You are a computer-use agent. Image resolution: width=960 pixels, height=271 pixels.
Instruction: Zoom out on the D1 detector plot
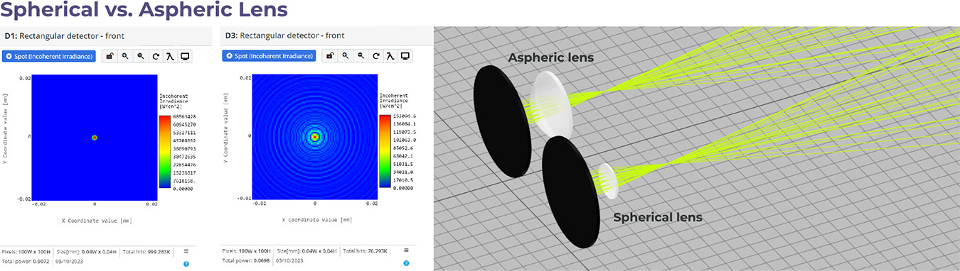[140, 56]
